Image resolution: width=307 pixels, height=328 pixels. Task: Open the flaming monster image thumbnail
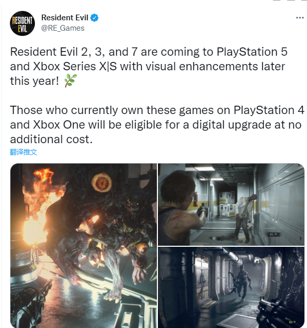coord(83,246)
